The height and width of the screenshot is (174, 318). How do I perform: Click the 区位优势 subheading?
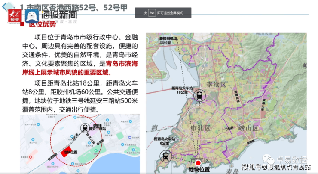tap(43, 24)
